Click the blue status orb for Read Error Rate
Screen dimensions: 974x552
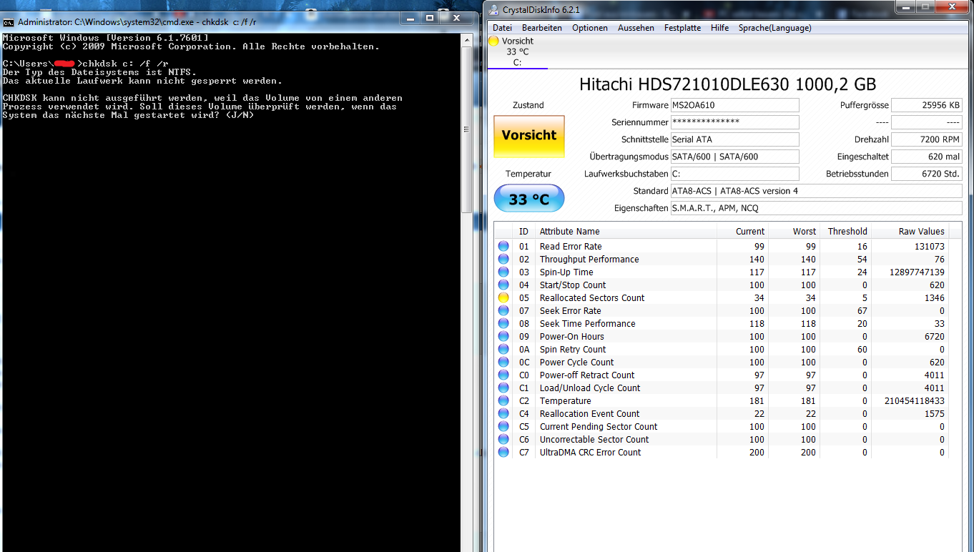pos(503,246)
